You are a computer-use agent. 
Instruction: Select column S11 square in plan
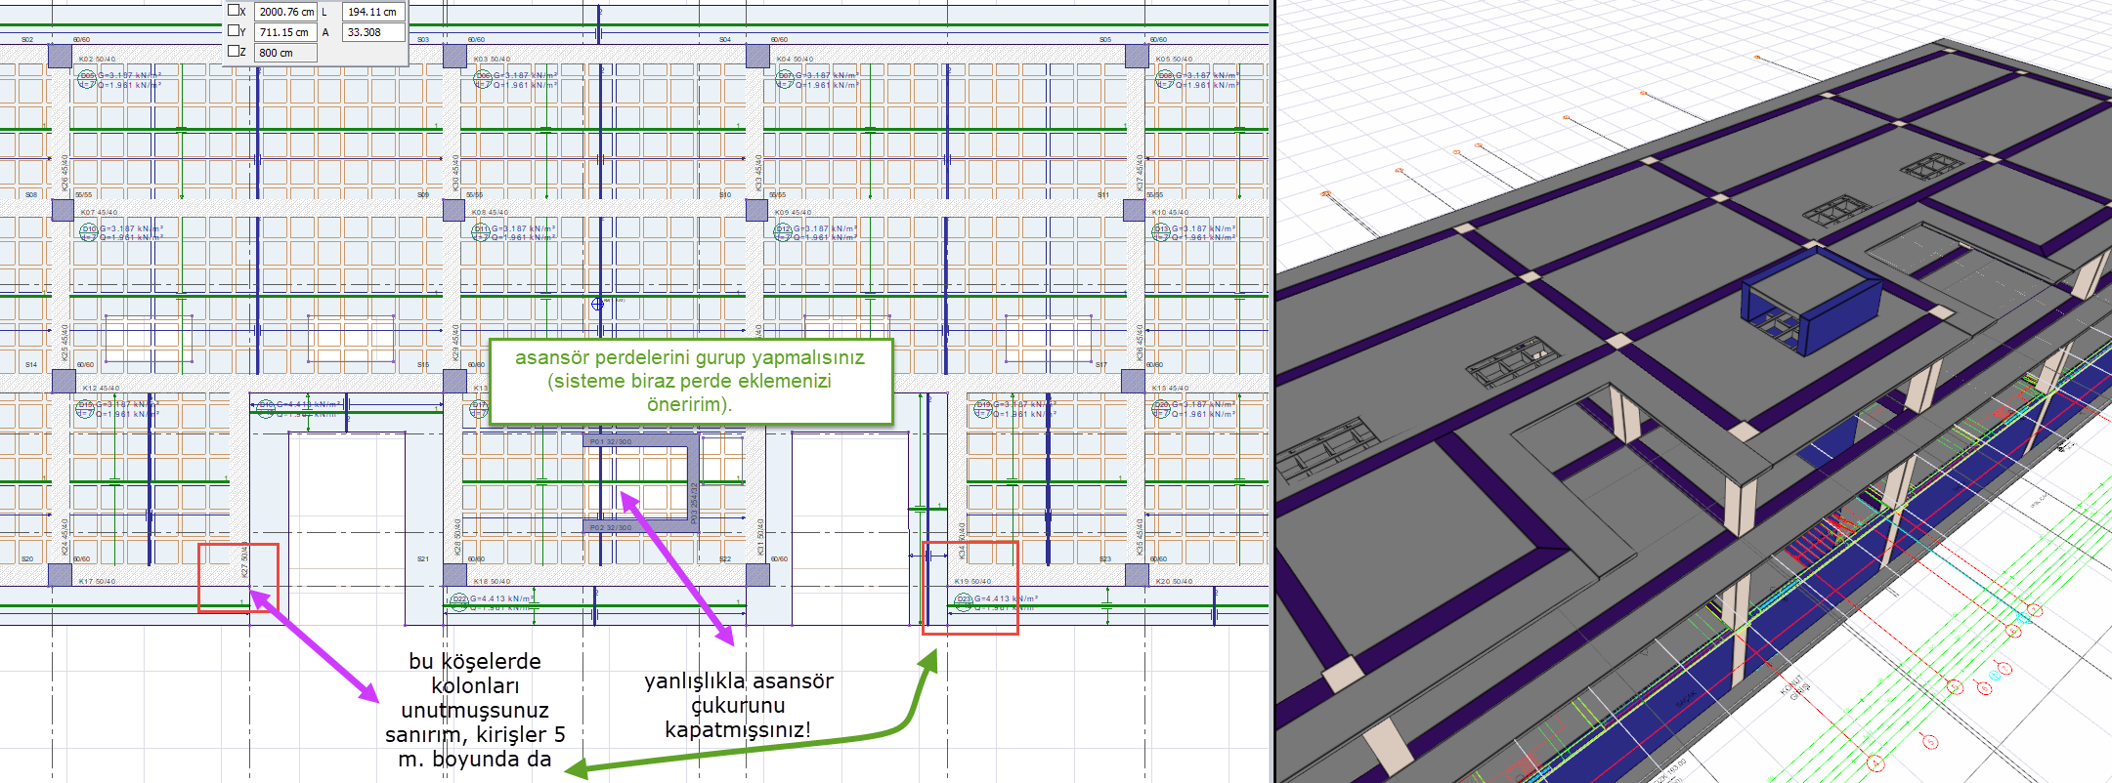coord(1134,210)
